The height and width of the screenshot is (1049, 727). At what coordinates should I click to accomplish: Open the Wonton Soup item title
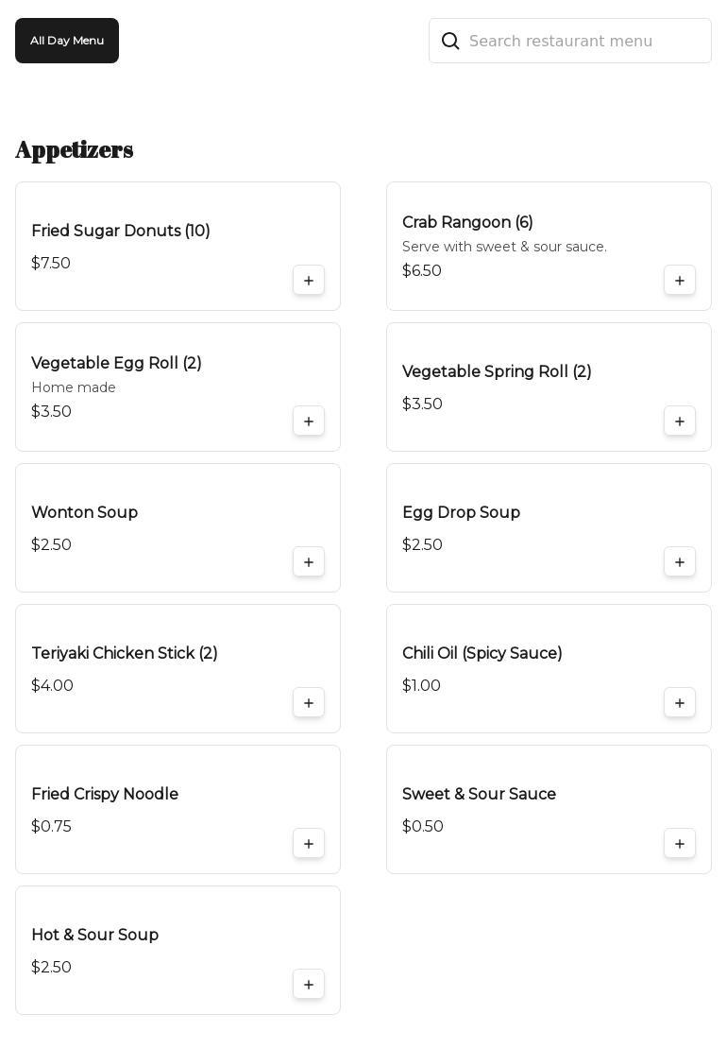pyautogui.click(x=84, y=513)
